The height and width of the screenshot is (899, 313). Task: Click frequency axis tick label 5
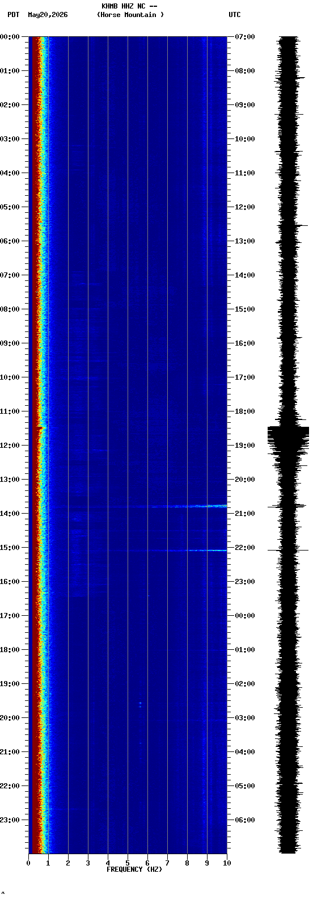pyautogui.click(x=128, y=863)
